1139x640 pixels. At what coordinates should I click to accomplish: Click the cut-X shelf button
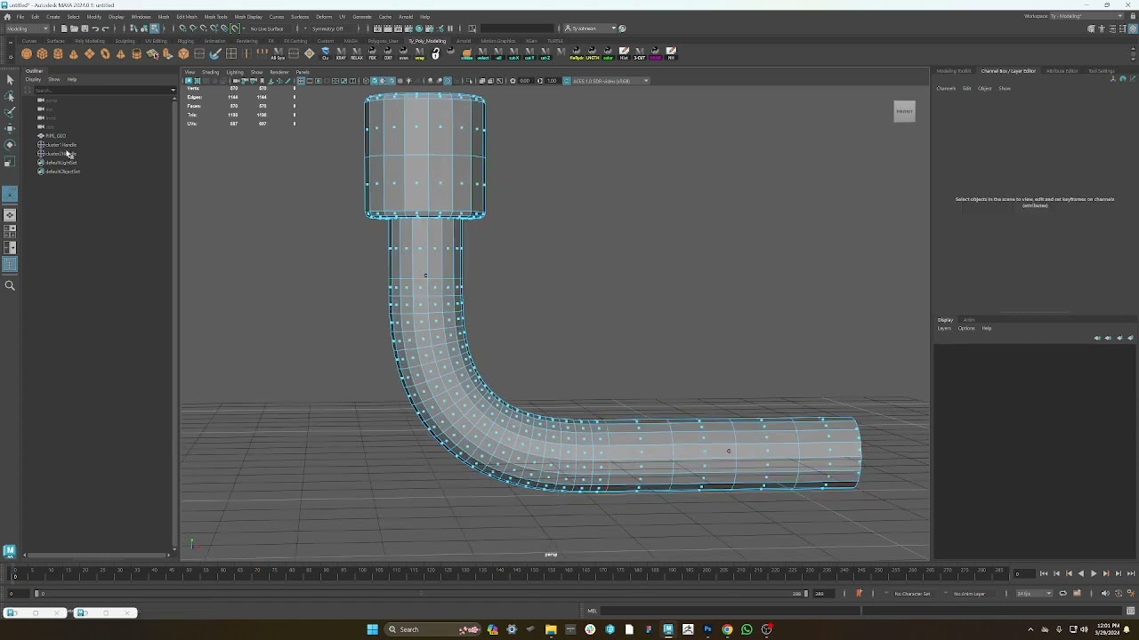pos(513,54)
